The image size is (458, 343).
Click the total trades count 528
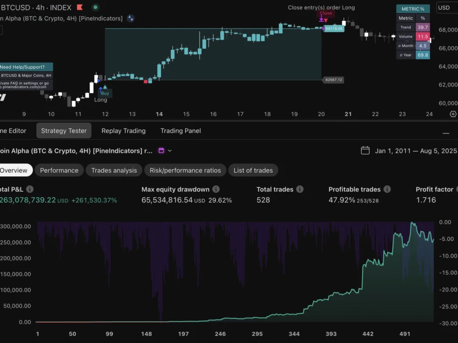263,200
